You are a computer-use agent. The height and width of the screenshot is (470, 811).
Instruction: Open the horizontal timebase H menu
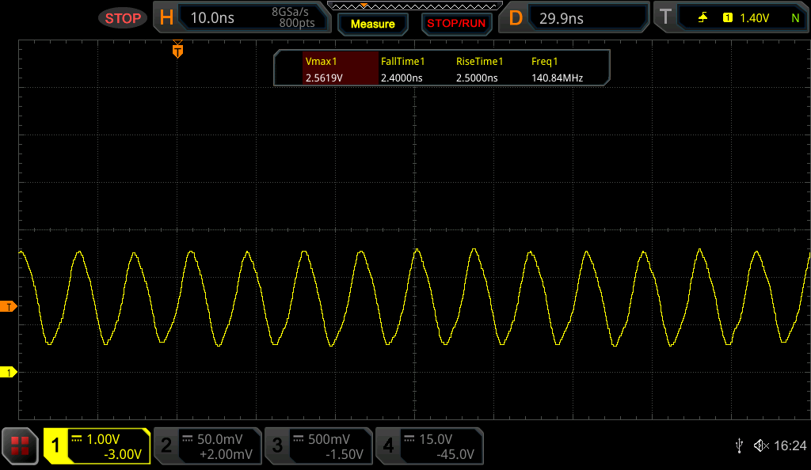pyautogui.click(x=166, y=18)
